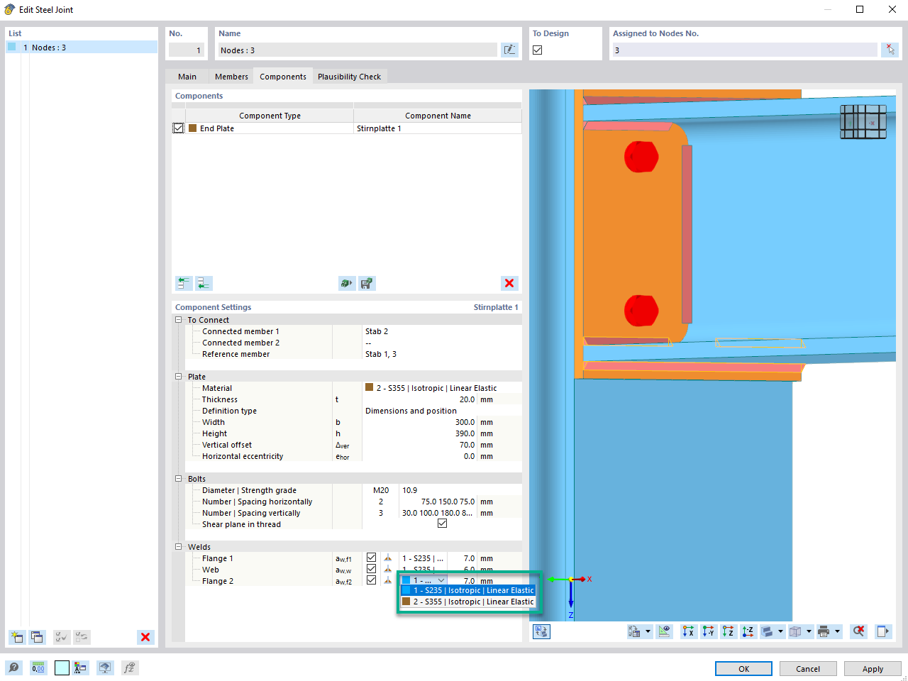Viewport: 908px width, 681px height.
Task: Collapse the Bolts section
Action: point(179,479)
